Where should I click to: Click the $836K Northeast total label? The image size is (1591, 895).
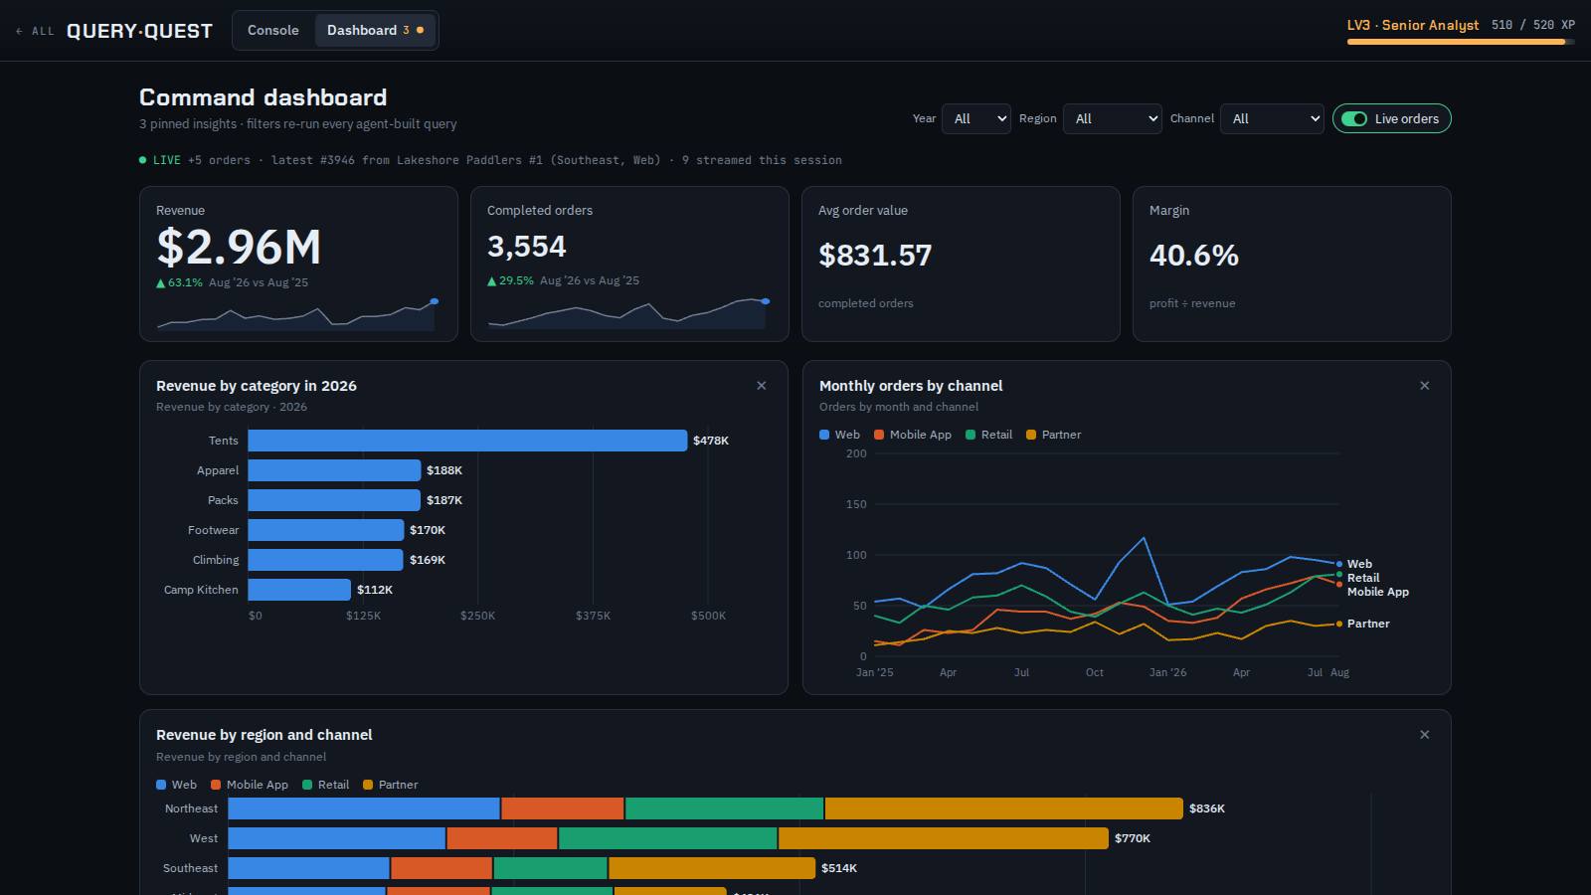[x=1207, y=808]
